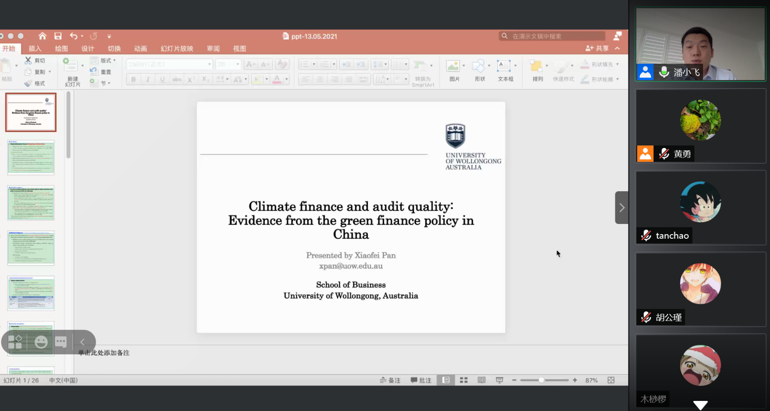Toggle the notes (备注) pane
The height and width of the screenshot is (411, 770).
(x=390, y=380)
